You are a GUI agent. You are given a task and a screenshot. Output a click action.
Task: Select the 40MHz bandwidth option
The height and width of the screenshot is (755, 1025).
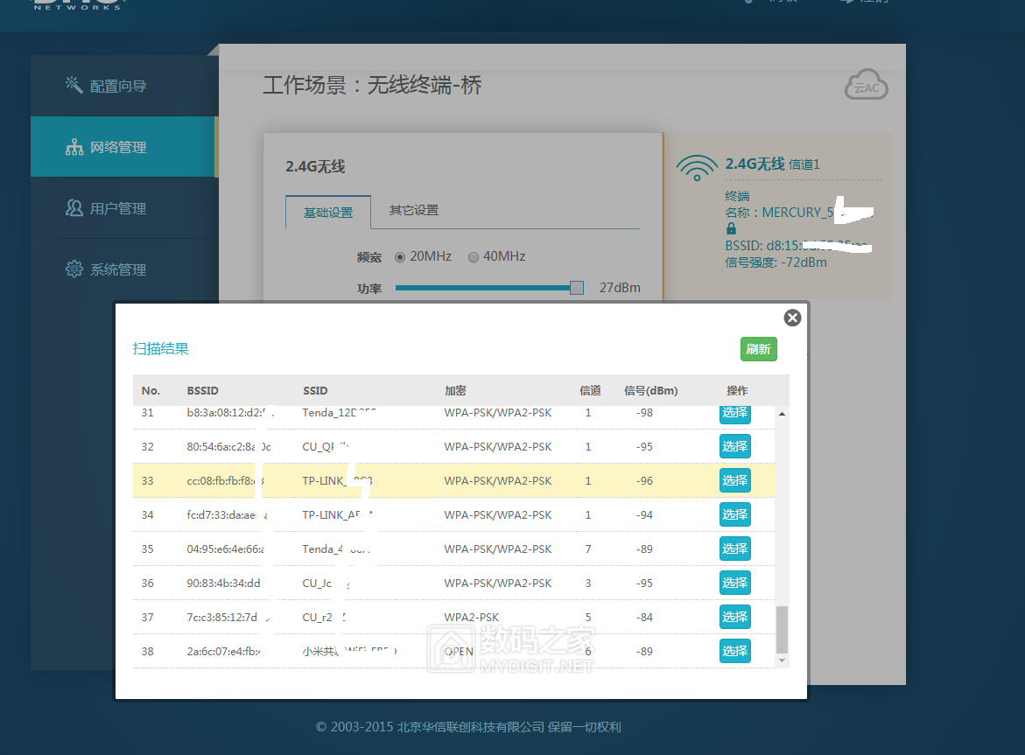point(473,256)
